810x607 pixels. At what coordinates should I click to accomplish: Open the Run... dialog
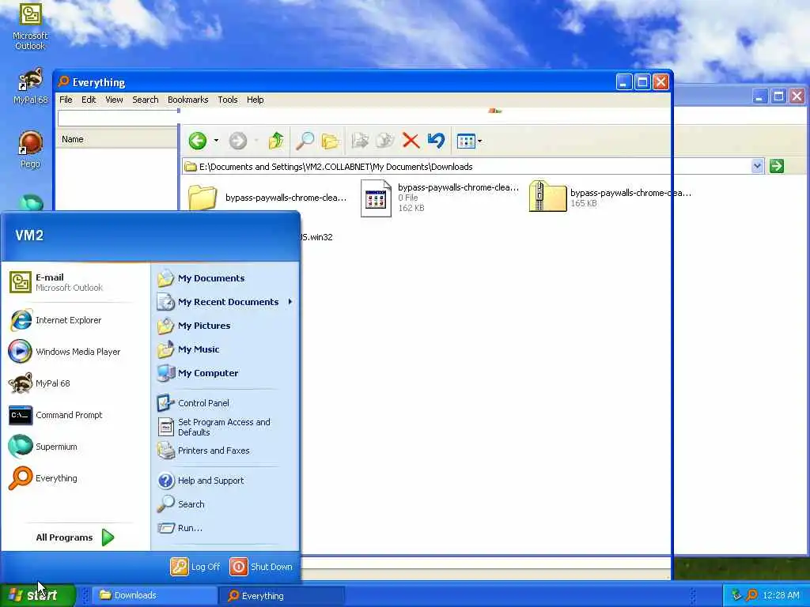point(225,528)
